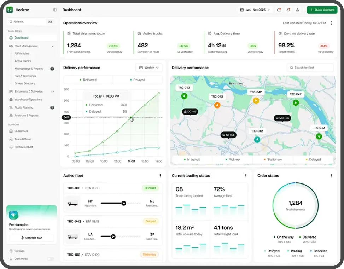The width and height of the screenshot is (344, 269).
Task: Click the TRC-001 truck thumbnail
Action: coord(72,203)
